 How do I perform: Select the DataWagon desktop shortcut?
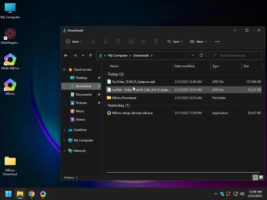(10, 36)
